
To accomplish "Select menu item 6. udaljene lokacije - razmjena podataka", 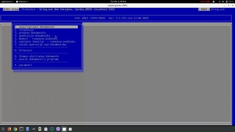I will (x=45, y=41).
